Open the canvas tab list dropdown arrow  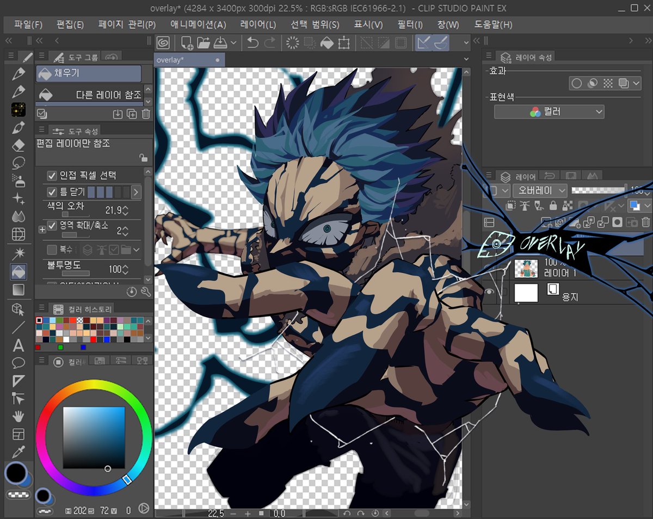[466, 59]
